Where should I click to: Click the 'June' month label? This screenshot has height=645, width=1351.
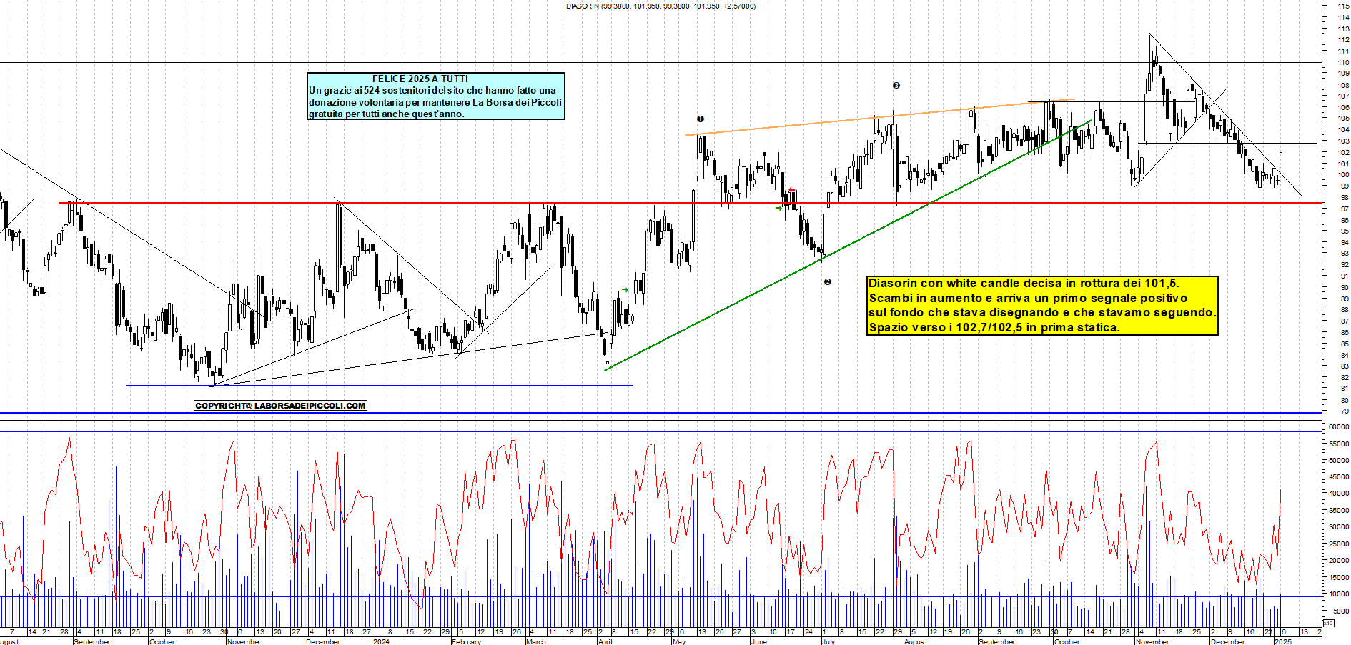759,641
